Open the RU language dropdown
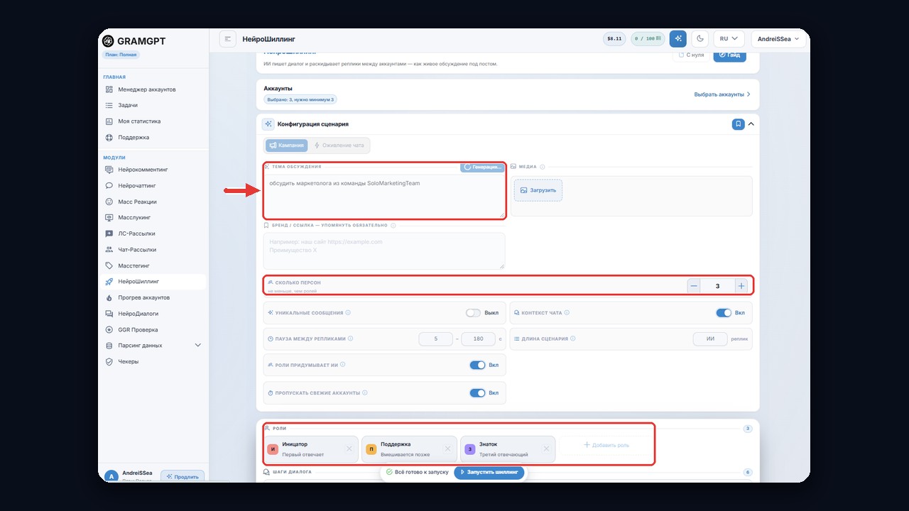The width and height of the screenshot is (909, 511). (x=729, y=39)
